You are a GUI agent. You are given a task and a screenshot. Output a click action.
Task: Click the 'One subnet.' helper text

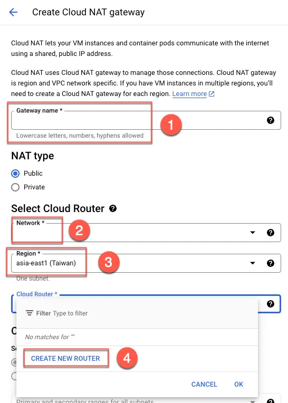(x=33, y=279)
